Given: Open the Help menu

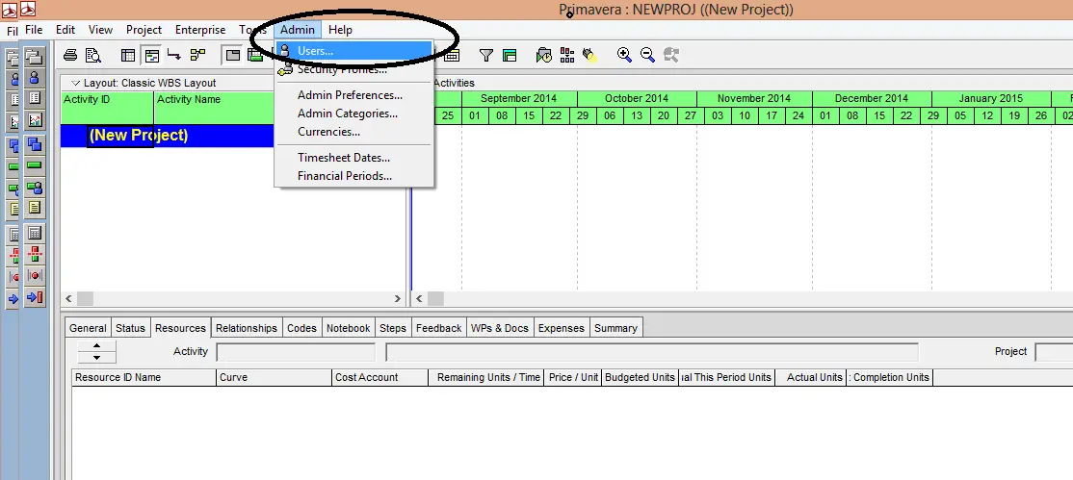Looking at the screenshot, I should tap(340, 30).
